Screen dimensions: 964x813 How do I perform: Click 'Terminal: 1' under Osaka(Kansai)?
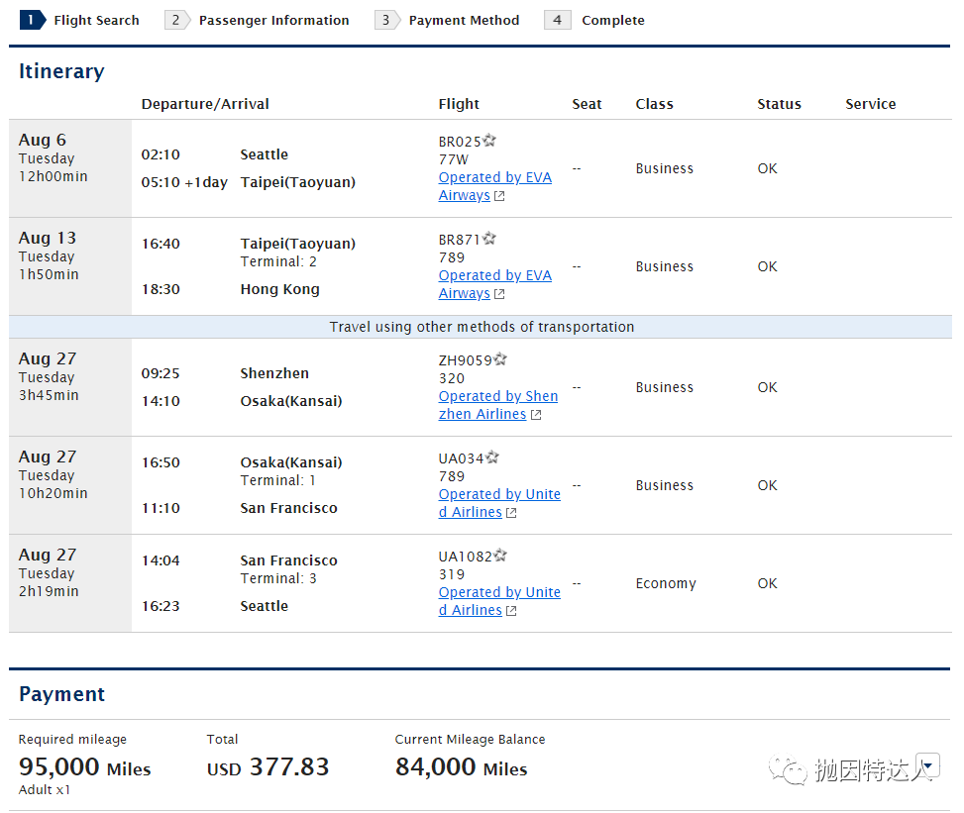click(277, 480)
